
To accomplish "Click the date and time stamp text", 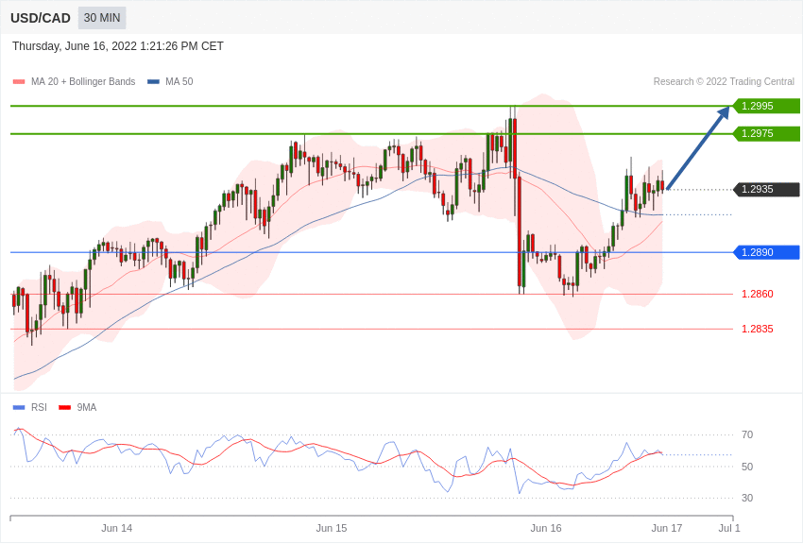I will tap(118, 46).
